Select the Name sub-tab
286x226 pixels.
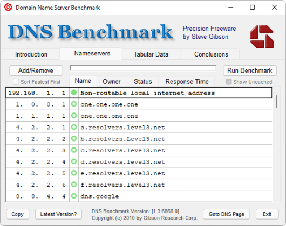pyautogui.click(x=83, y=81)
